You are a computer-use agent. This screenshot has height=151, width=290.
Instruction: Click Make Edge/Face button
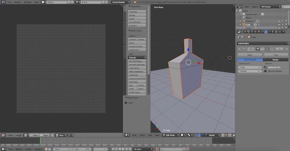137,72
